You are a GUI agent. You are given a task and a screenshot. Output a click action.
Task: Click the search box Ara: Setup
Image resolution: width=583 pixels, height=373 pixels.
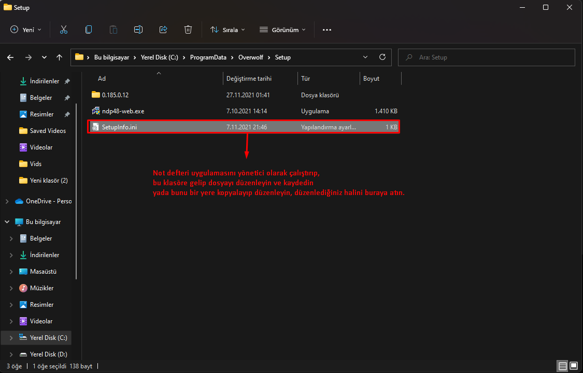coord(486,57)
